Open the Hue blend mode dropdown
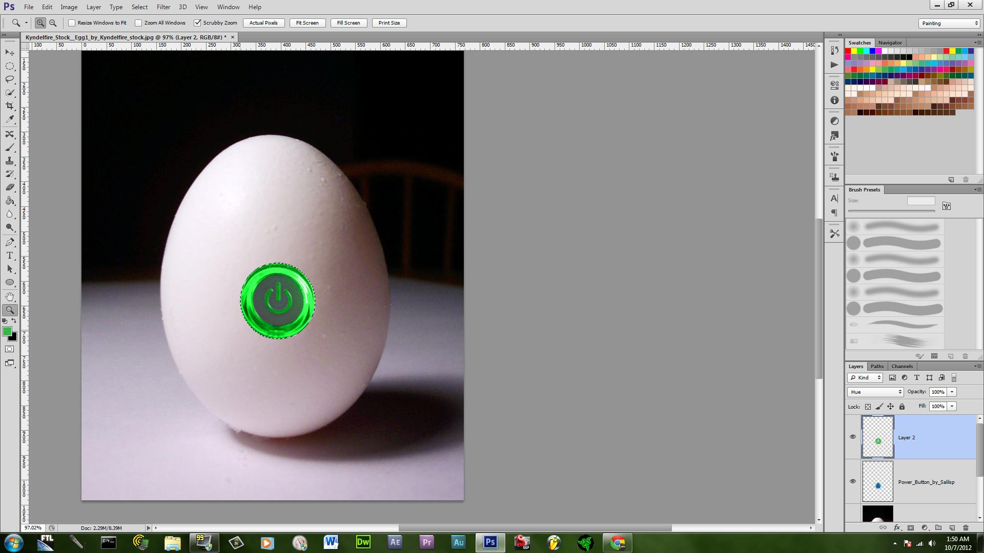This screenshot has width=984, height=553. pyautogui.click(x=875, y=392)
